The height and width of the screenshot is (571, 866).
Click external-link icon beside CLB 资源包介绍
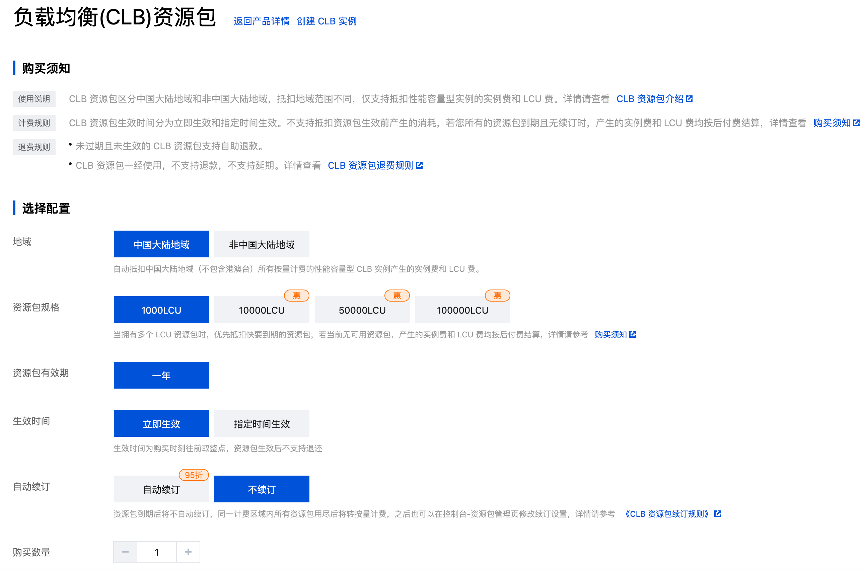pos(689,99)
